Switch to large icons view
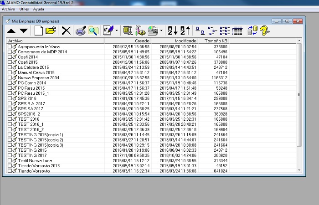 [x=200, y=31]
